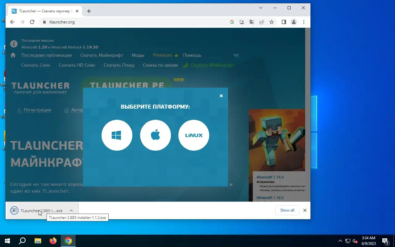This screenshot has width=395, height=247.
Task: Open the Chrome profile icon
Action: [x=294, y=22]
